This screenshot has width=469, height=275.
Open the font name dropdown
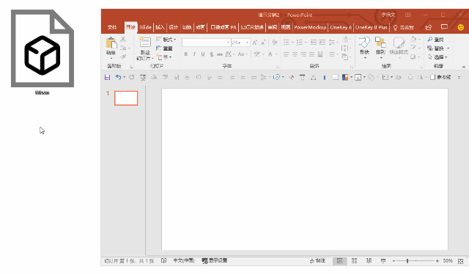[x=228, y=43]
